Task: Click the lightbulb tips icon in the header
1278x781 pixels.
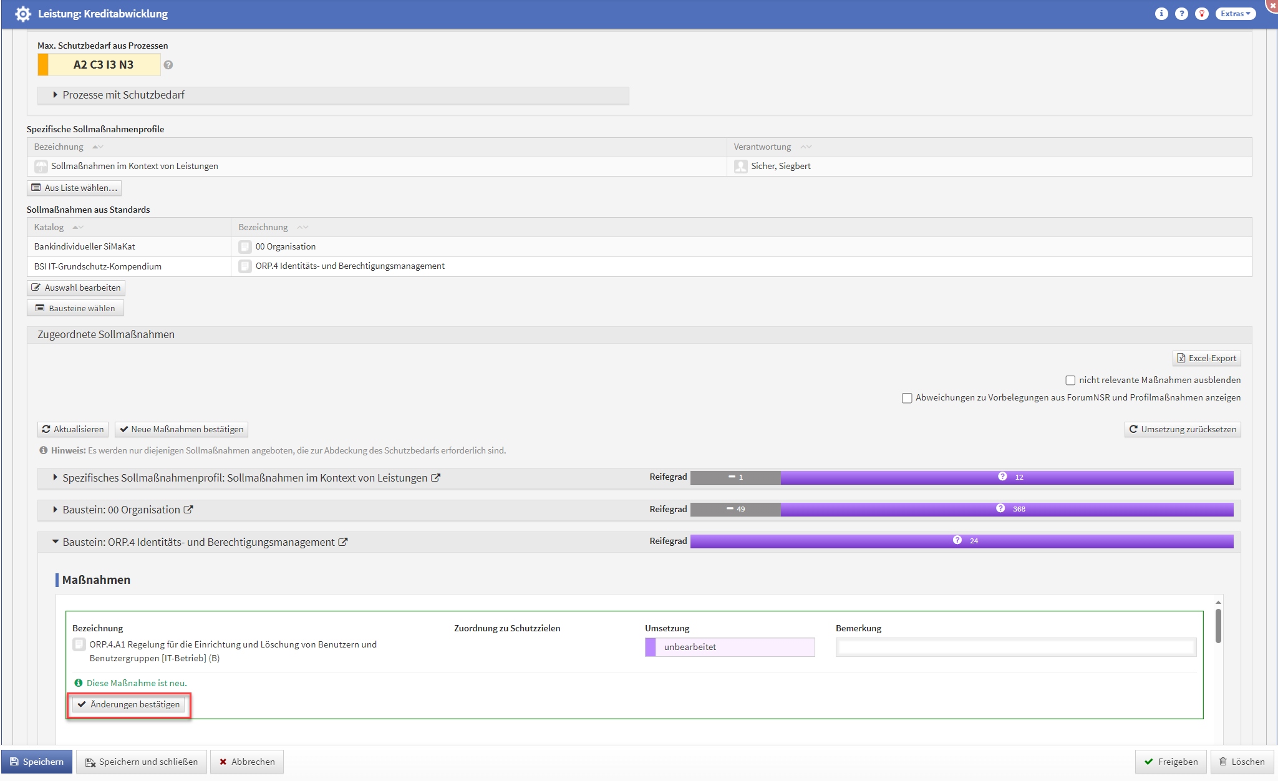Action: click(1202, 14)
